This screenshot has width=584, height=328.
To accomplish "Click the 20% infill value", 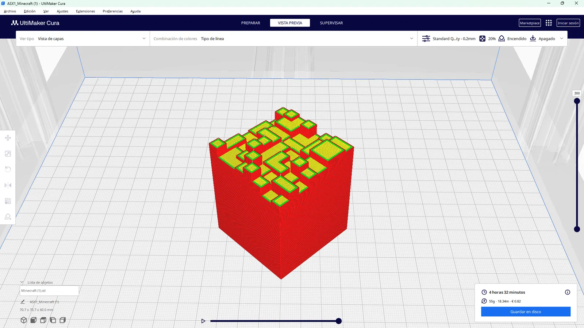I will click(x=492, y=39).
